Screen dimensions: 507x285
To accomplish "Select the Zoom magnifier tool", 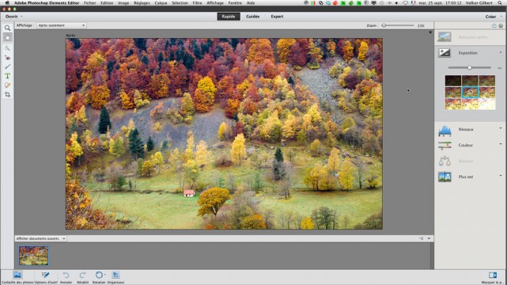I will pyautogui.click(x=7, y=28).
